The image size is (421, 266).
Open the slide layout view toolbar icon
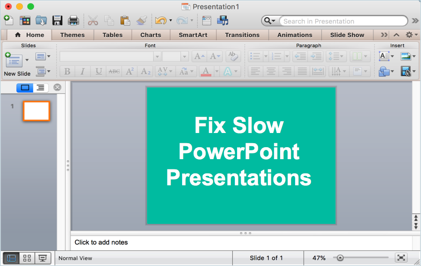point(207,20)
